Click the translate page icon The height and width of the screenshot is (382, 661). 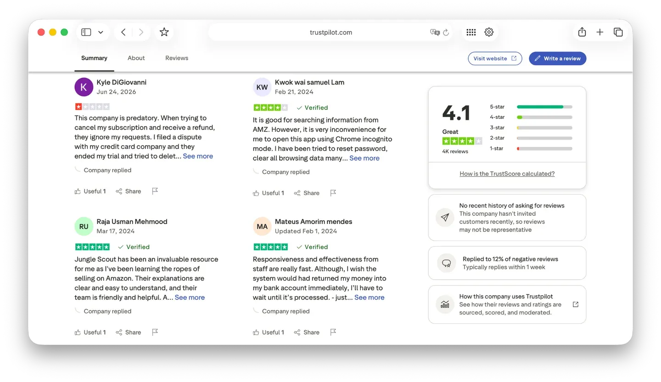point(435,32)
